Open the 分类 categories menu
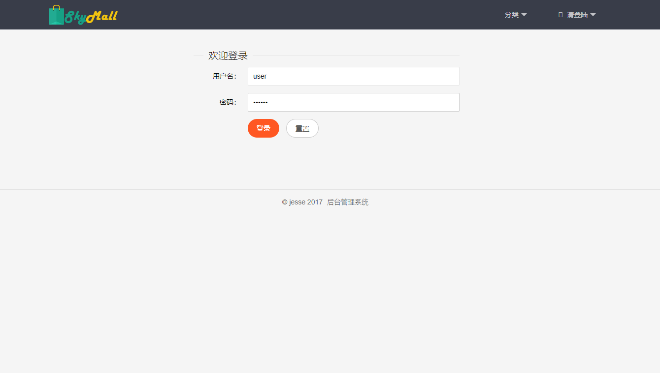The width and height of the screenshot is (660, 373). (512, 15)
